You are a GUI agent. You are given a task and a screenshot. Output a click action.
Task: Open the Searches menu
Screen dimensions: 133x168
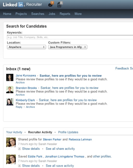(x=38, y=14)
